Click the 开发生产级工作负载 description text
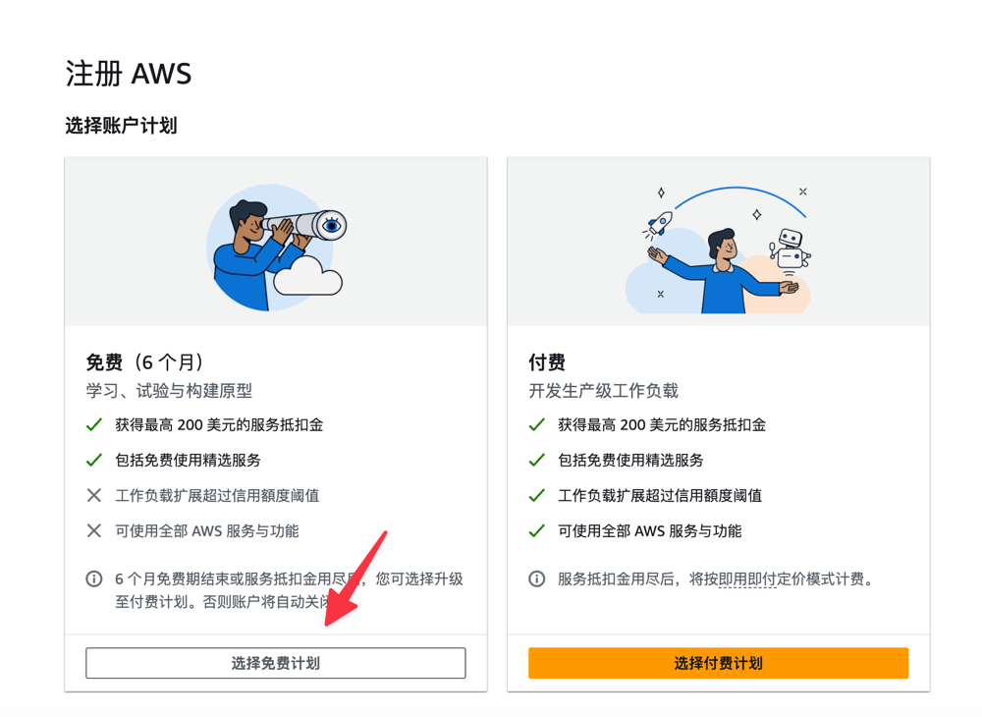982x717 pixels. (x=604, y=391)
